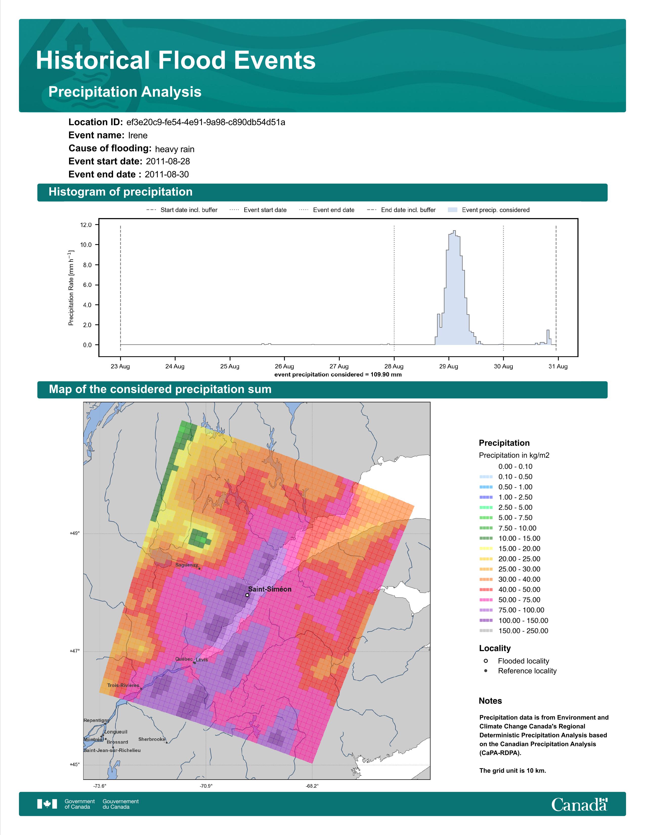Click the Start date incl. buffer legend entry

(x=182, y=210)
